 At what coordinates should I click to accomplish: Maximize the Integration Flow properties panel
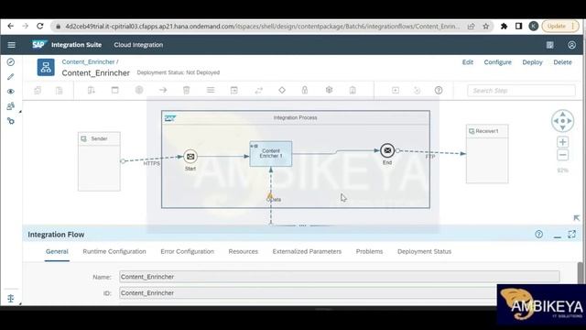[x=571, y=235]
